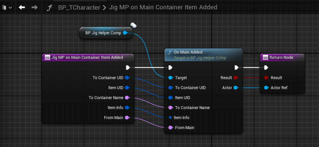
Task: Click On Main Added's Item UID input pin
Action: click(x=171, y=97)
